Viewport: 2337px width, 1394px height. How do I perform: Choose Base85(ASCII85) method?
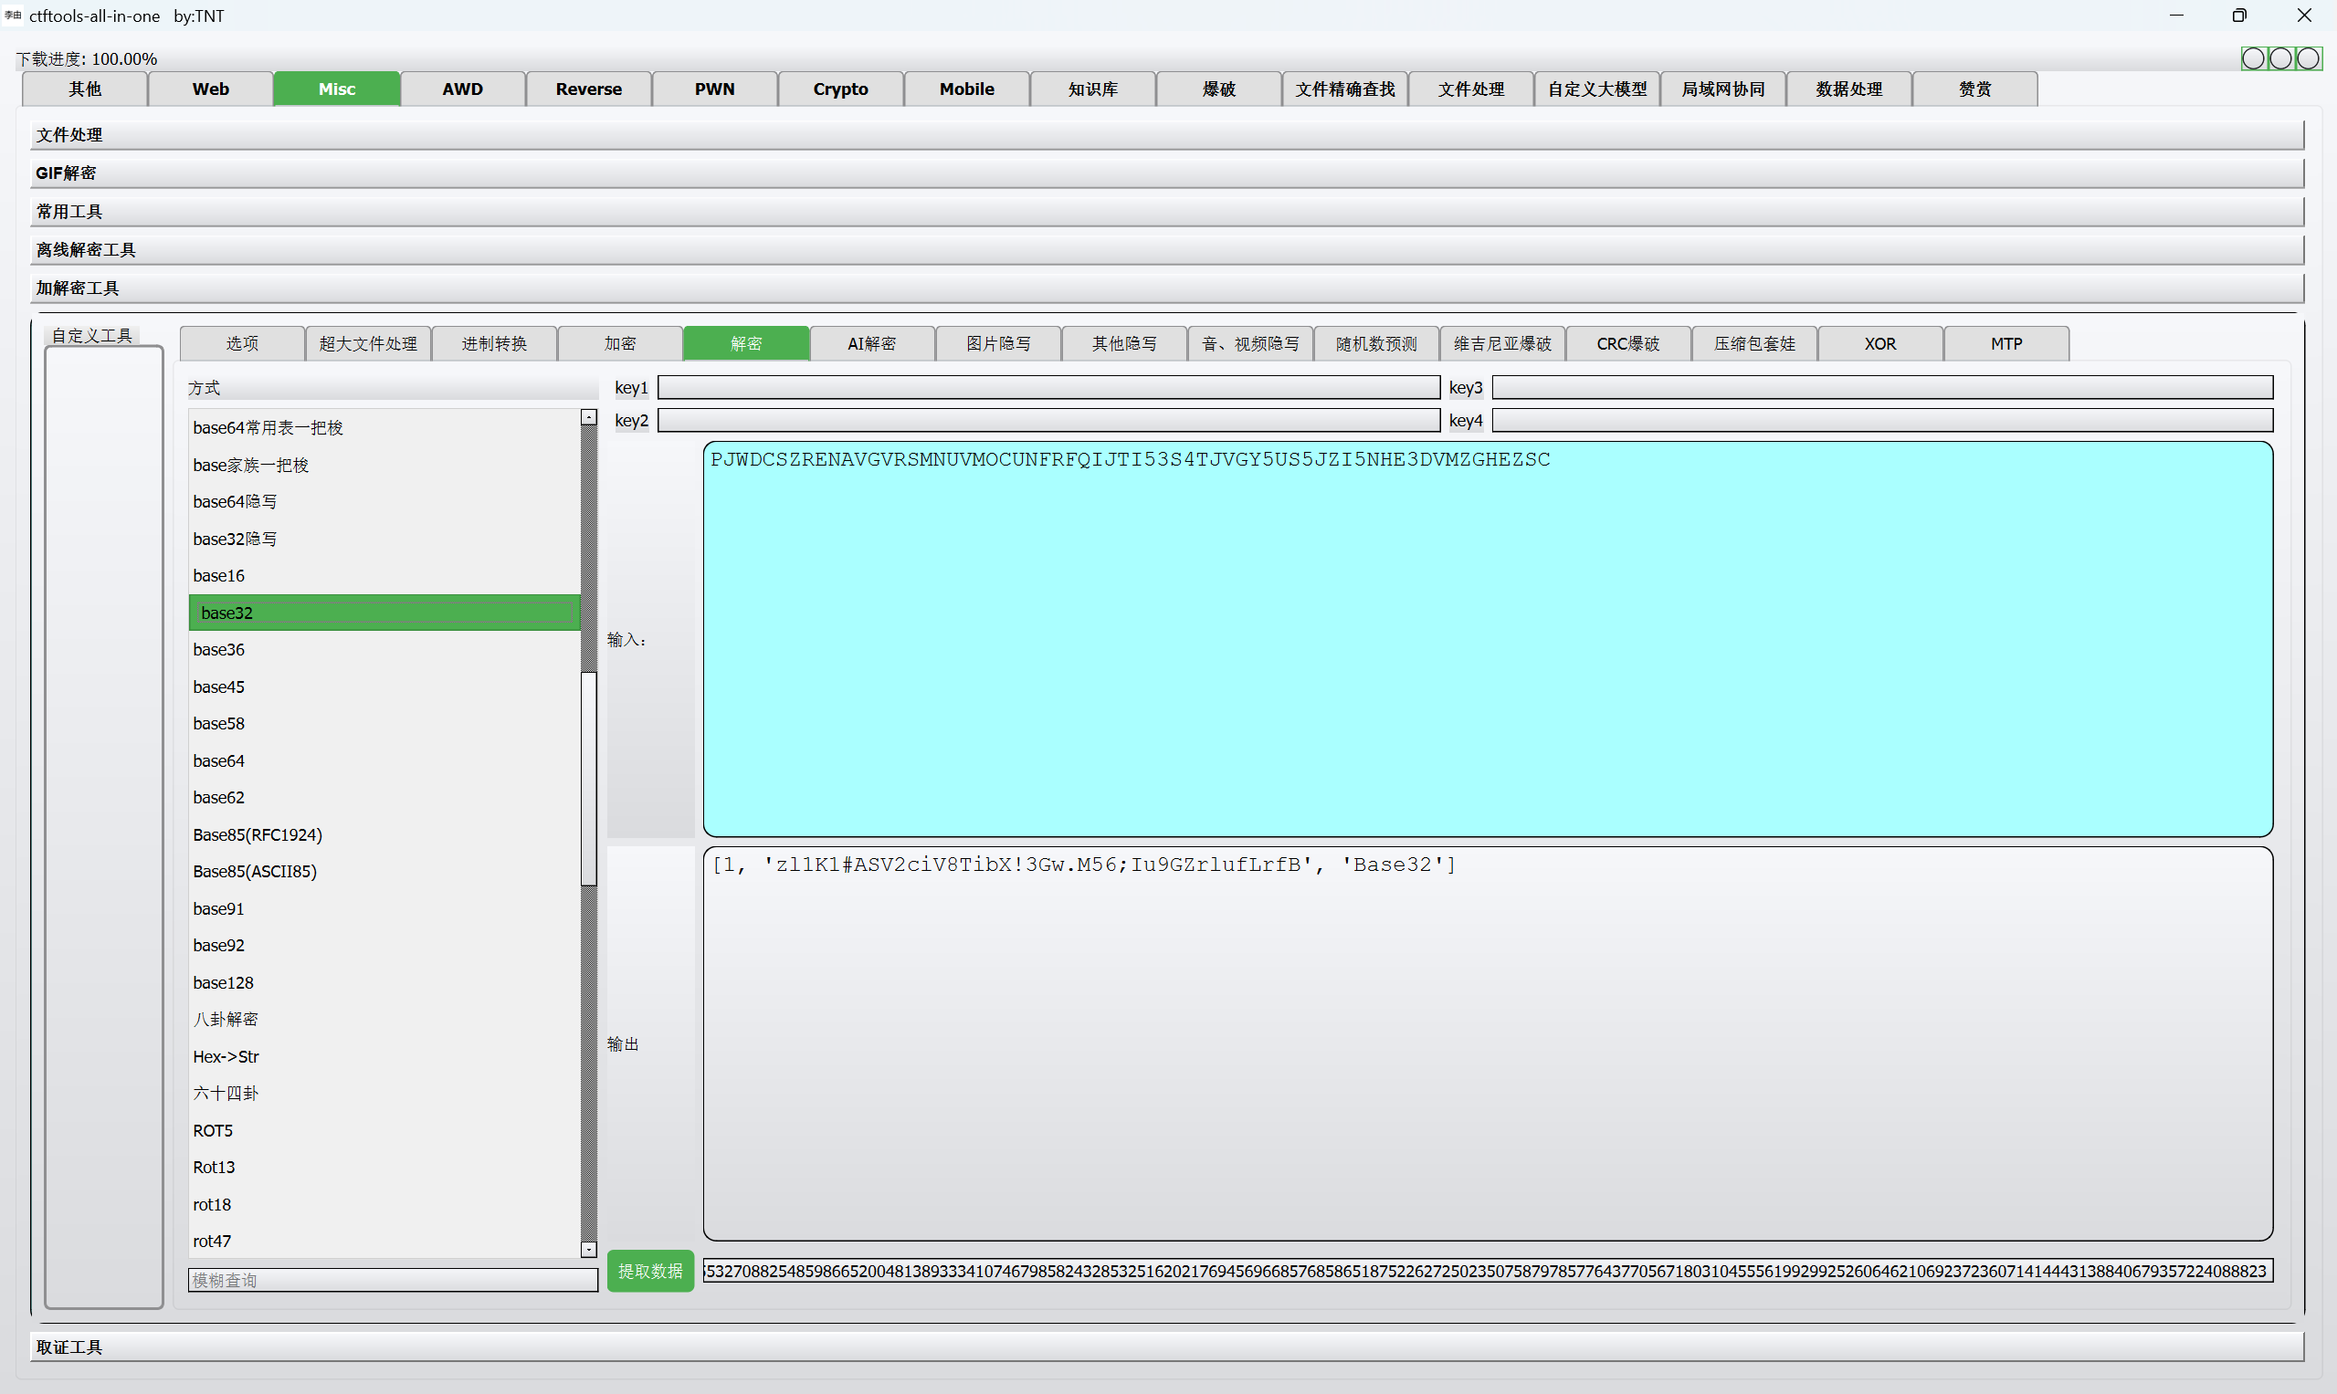click(384, 872)
